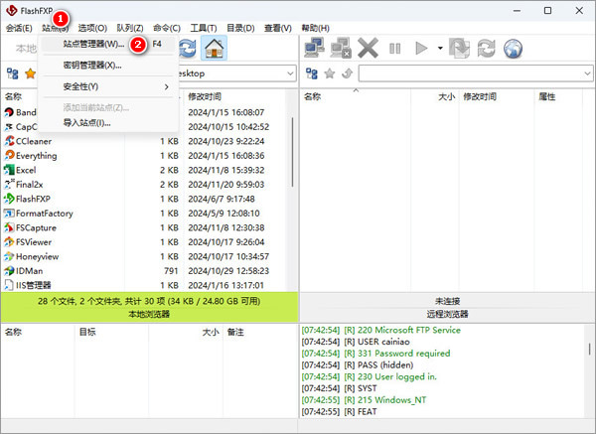Click the local Refresh icon
Viewport: 596px width, 434px height.
click(186, 48)
